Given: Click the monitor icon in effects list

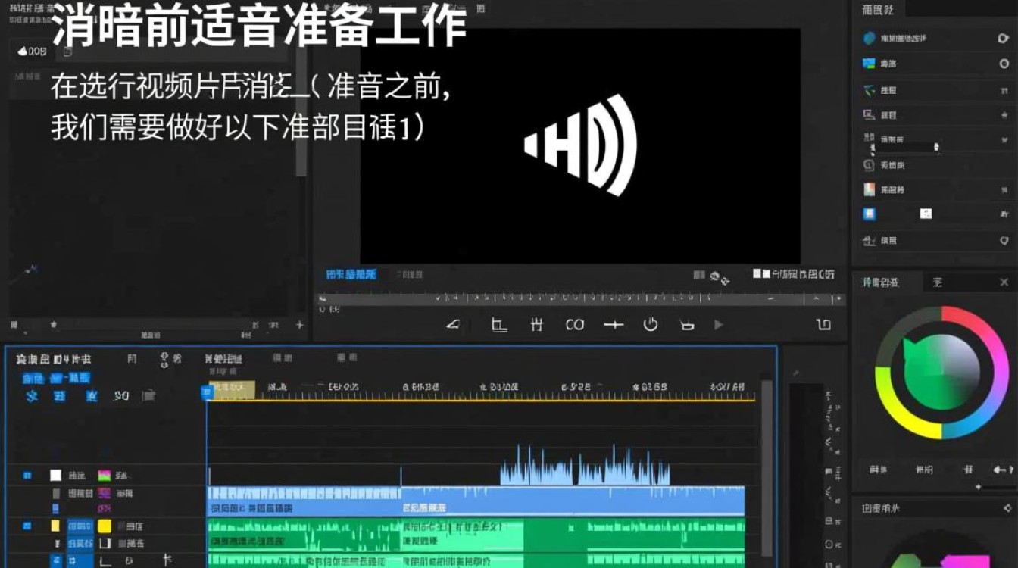Looking at the screenshot, I should (x=870, y=115).
